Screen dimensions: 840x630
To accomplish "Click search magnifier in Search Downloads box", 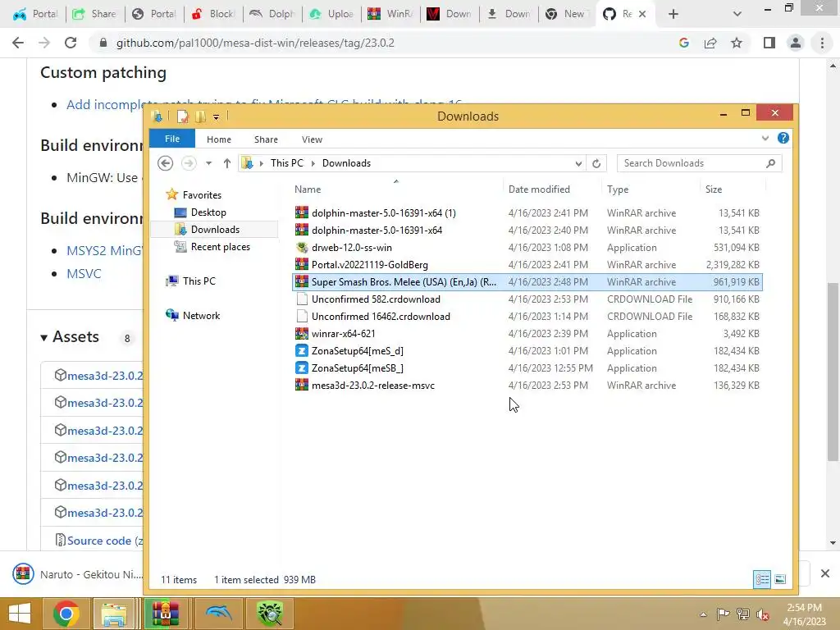I will (770, 163).
